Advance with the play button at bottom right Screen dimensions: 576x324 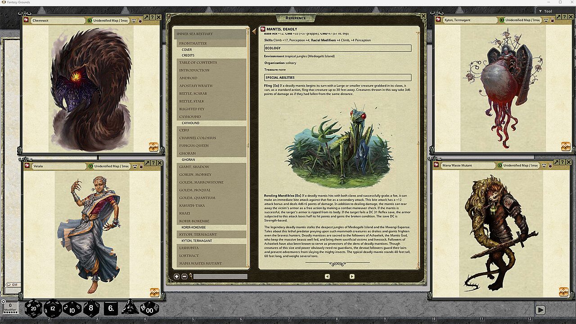(x=540, y=310)
